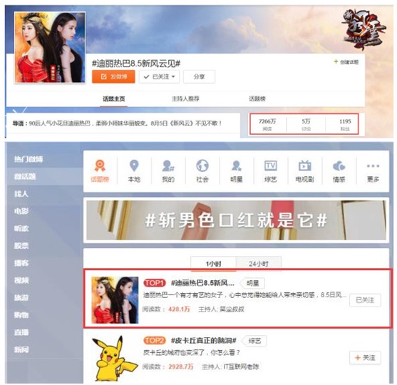This screenshot has width=397, height=385.
Task: Open 热门微博 in sidebar
Action: (x=29, y=159)
